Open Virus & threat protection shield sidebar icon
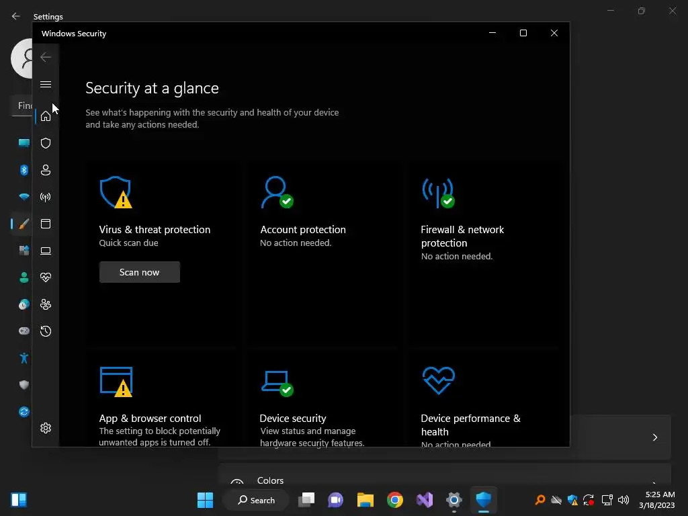This screenshot has height=516, width=688. pyautogui.click(x=46, y=143)
